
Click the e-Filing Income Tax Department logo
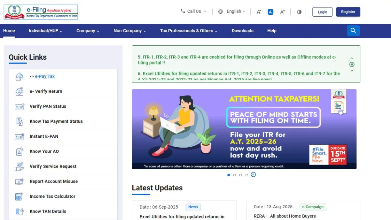tap(40, 12)
